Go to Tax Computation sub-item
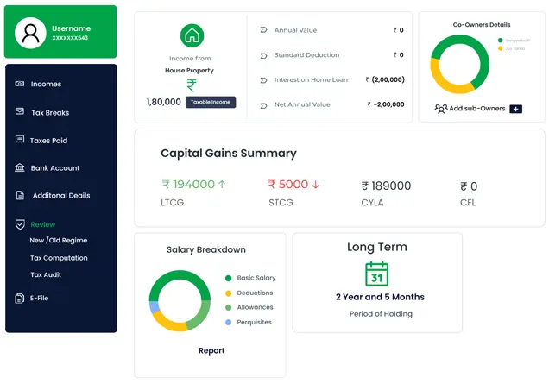Viewport: 549px width, 384px height. tap(59, 258)
